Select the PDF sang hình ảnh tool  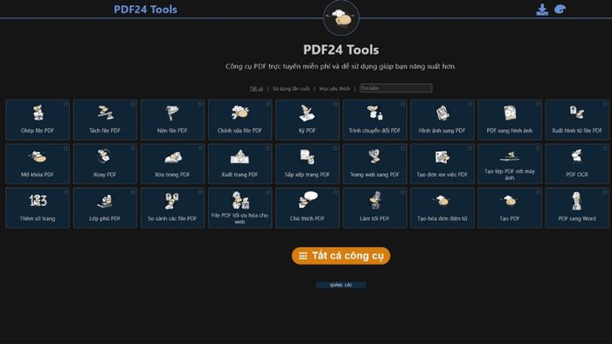tap(510, 120)
